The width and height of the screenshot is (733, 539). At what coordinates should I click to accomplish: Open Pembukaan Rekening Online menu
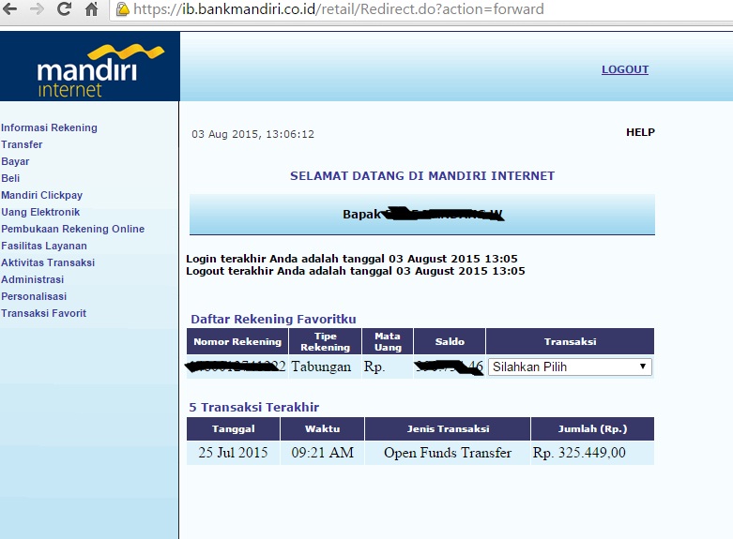(x=72, y=229)
